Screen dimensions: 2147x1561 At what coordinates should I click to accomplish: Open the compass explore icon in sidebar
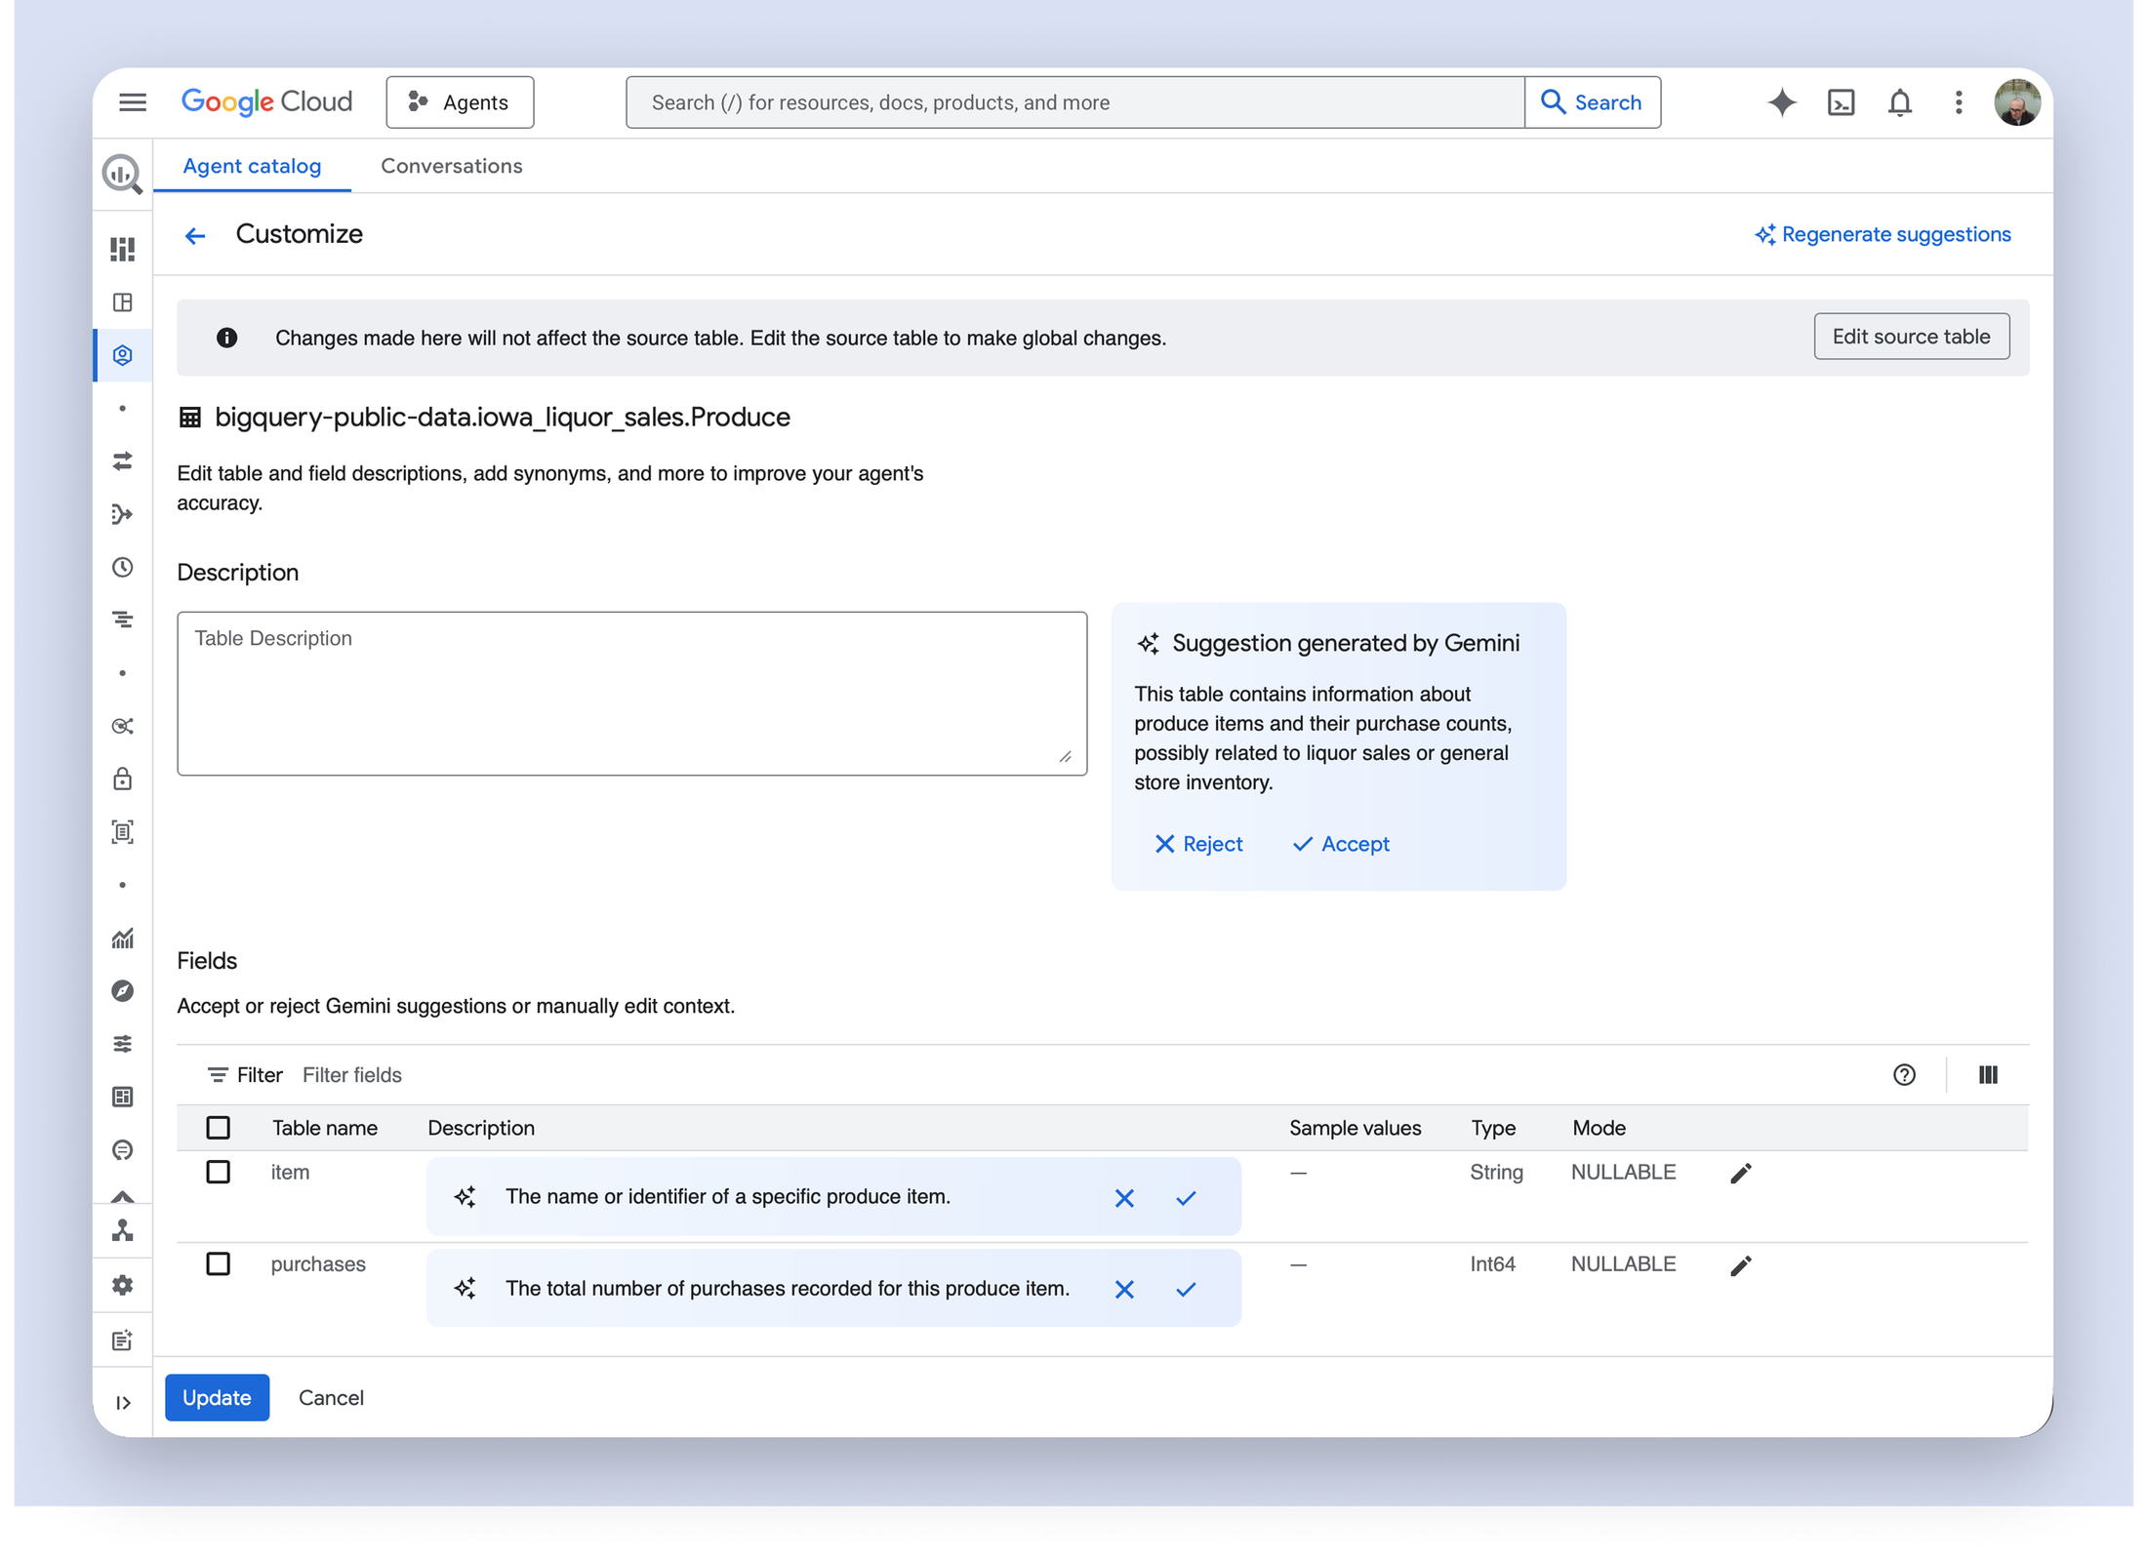pos(122,991)
